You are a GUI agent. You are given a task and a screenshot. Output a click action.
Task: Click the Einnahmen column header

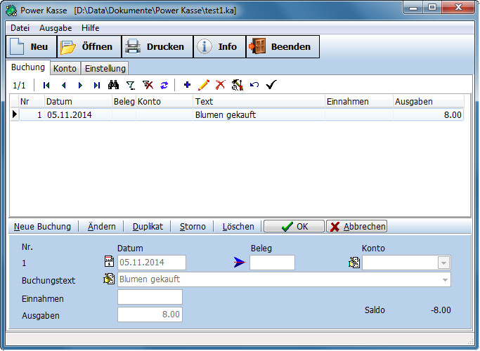pos(359,102)
